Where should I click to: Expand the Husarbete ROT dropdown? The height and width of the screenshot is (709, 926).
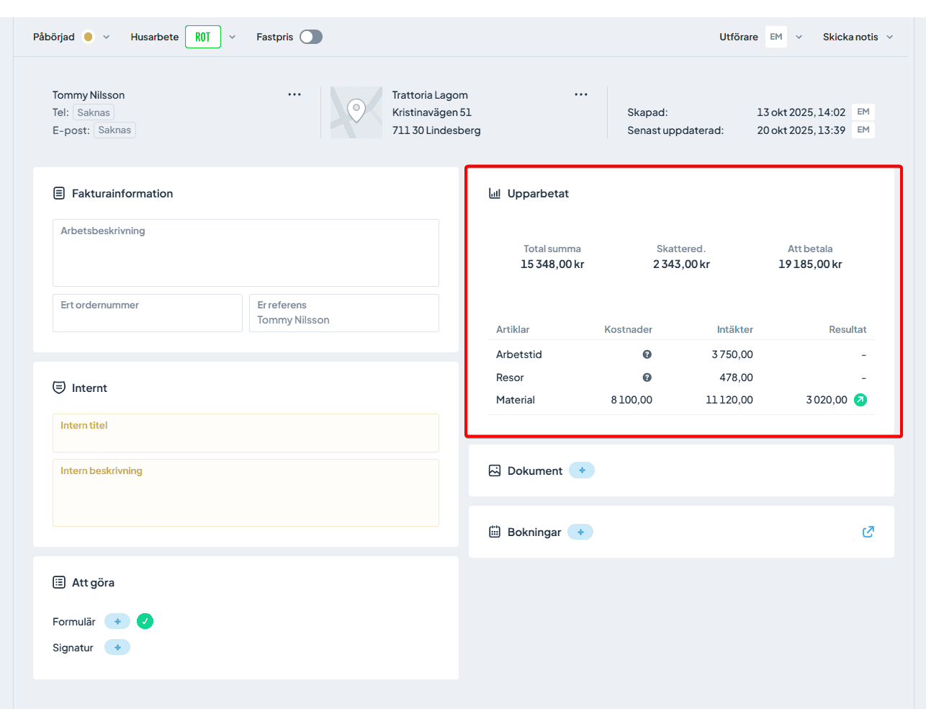click(x=232, y=37)
